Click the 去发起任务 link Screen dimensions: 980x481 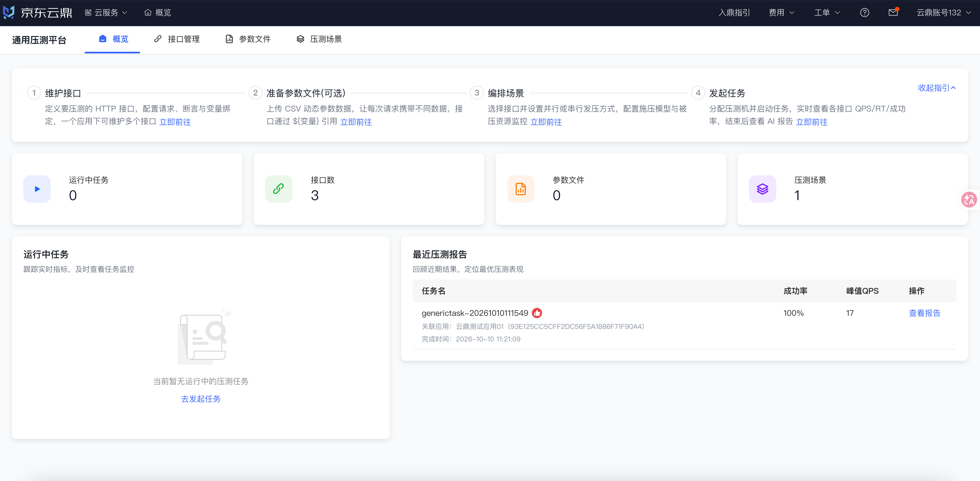201,399
